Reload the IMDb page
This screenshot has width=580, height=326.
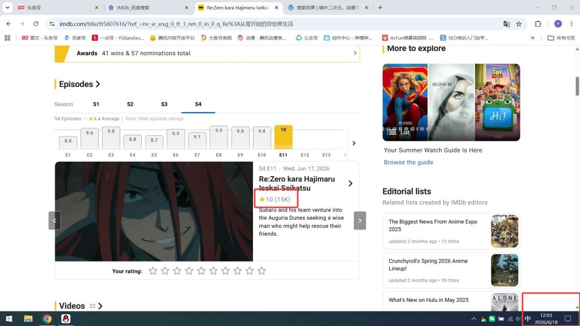pyautogui.click(x=35, y=24)
